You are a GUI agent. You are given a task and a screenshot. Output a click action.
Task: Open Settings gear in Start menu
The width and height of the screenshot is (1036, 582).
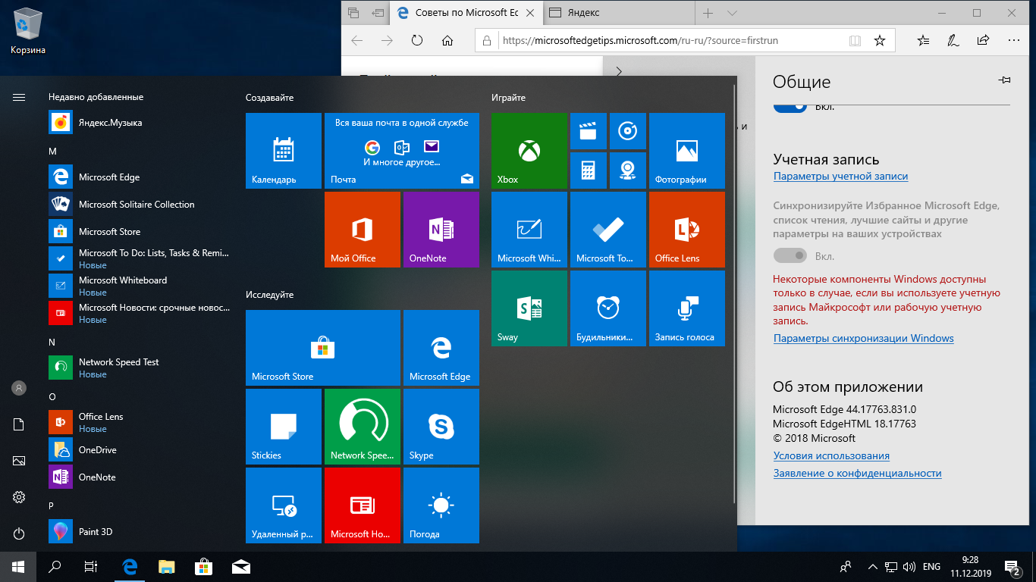pyautogui.click(x=19, y=497)
